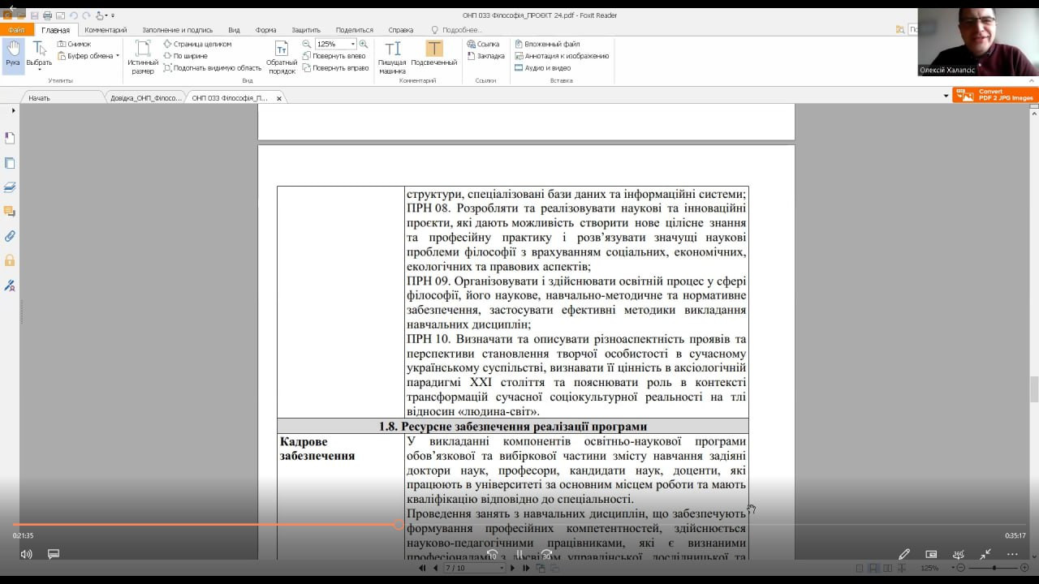This screenshot has width=1039, height=584.
Task: Select the Hand (Рука) tool
Action: (x=13, y=54)
